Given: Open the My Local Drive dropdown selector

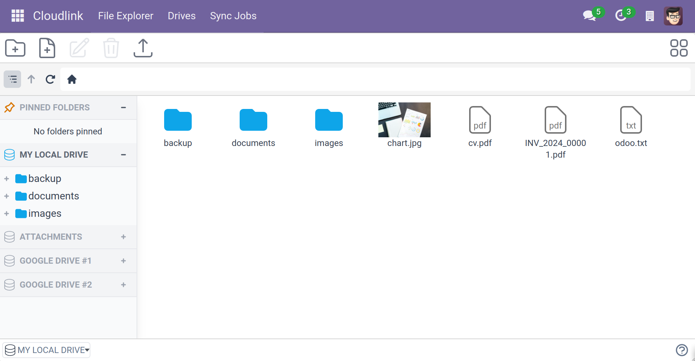Looking at the screenshot, I should coord(46,350).
